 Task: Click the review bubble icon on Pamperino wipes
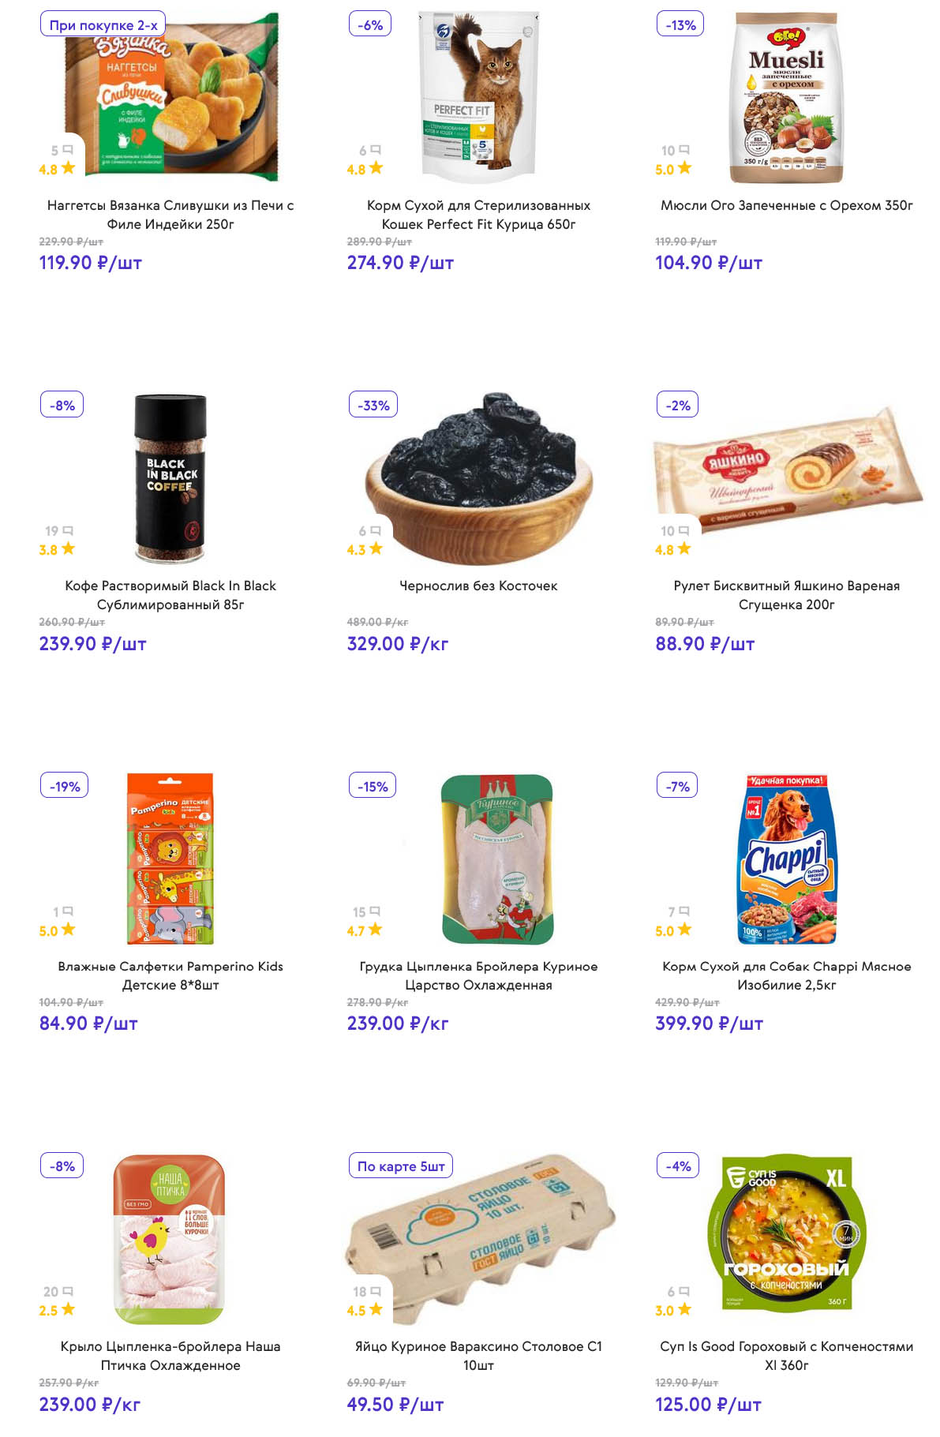coord(68,911)
